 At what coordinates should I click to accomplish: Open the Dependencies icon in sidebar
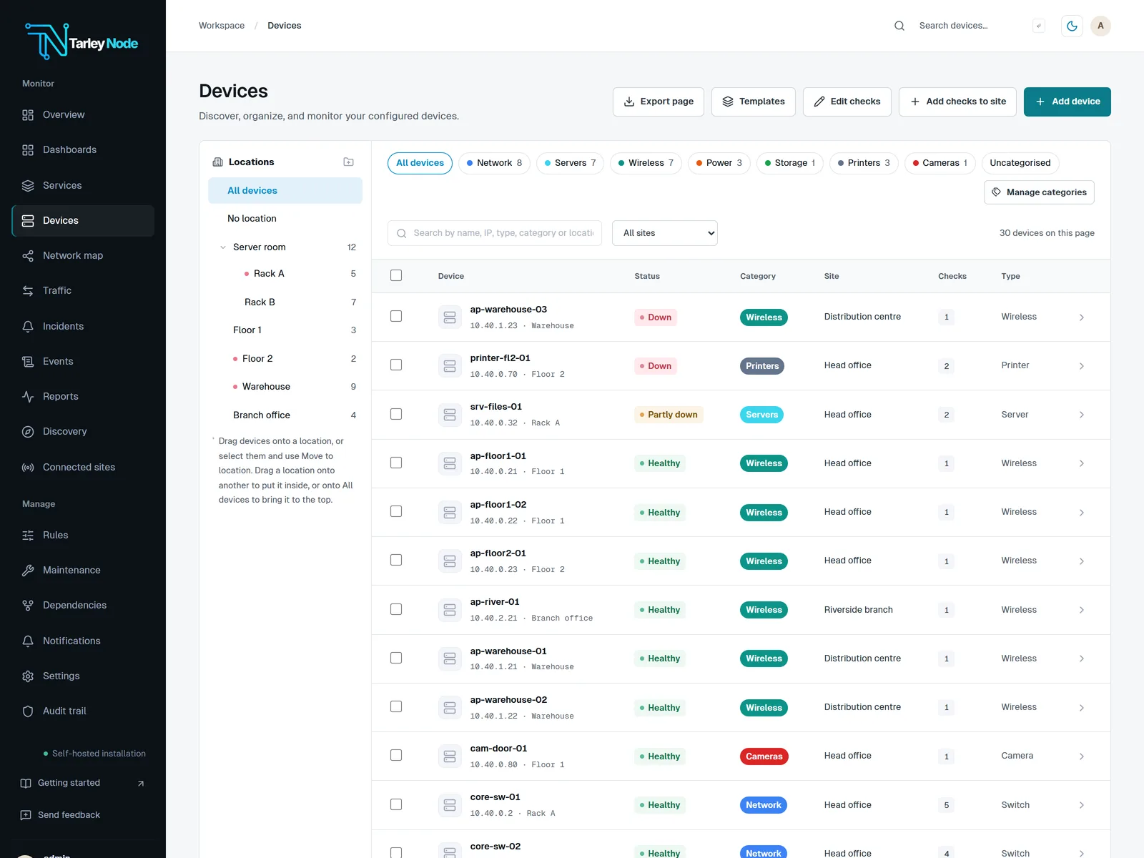pos(28,606)
